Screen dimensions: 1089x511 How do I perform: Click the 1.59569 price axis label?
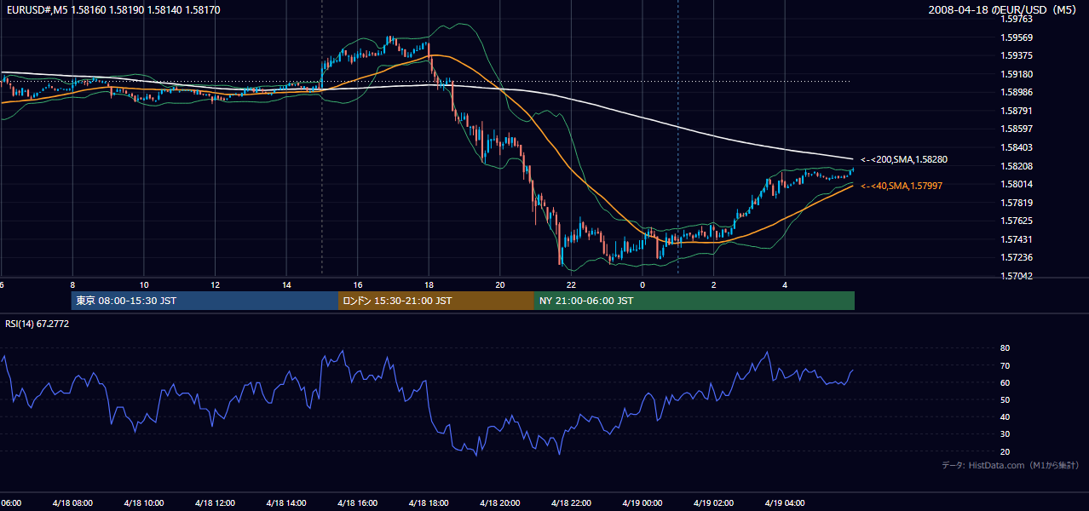click(1017, 37)
